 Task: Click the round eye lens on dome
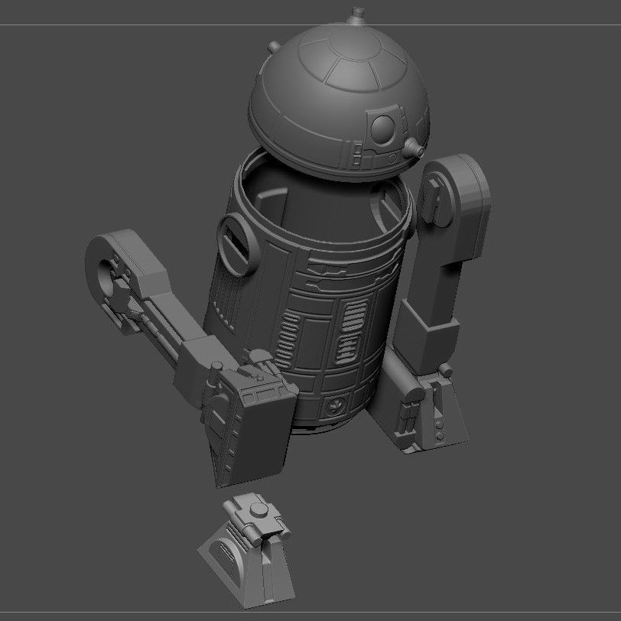tap(382, 128)
